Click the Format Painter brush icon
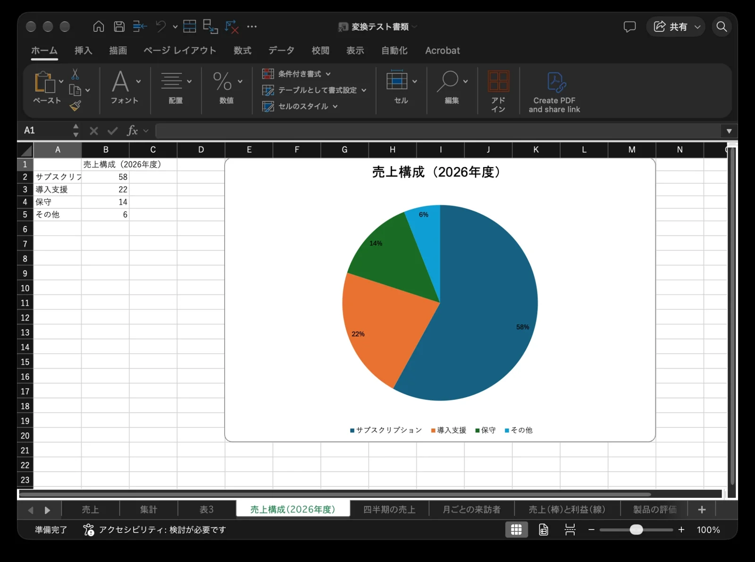Image resolution: width=755 pixels, height=562 pixels. point(75,106)
